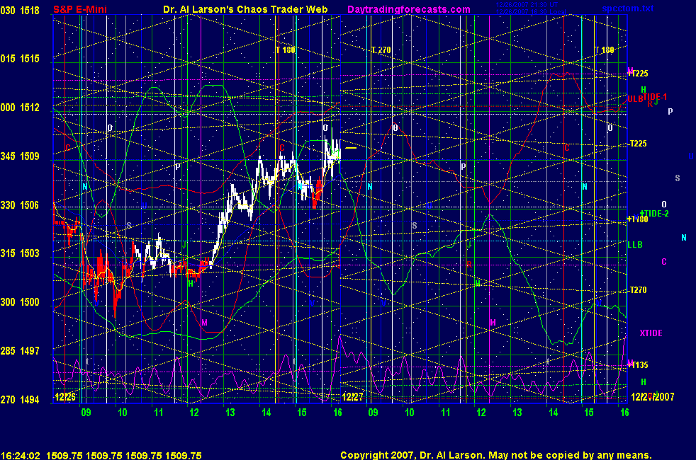Click the '12/26' date label at bottom left
Viewport: 696px width, 460px height.
tap(64, 396)
